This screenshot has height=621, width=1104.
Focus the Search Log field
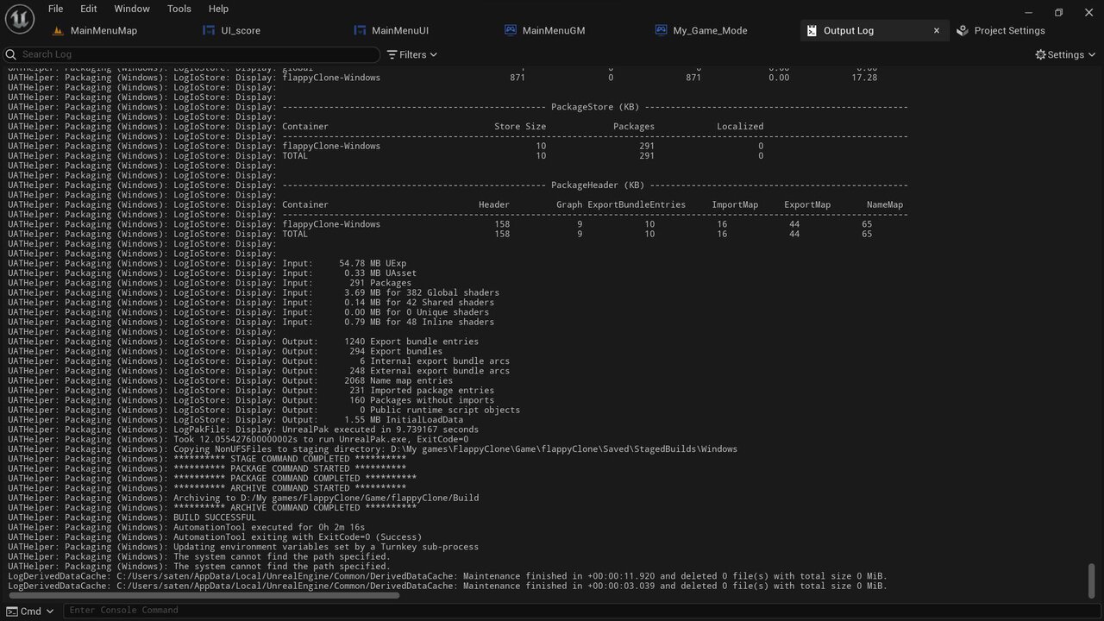(191, 54)
